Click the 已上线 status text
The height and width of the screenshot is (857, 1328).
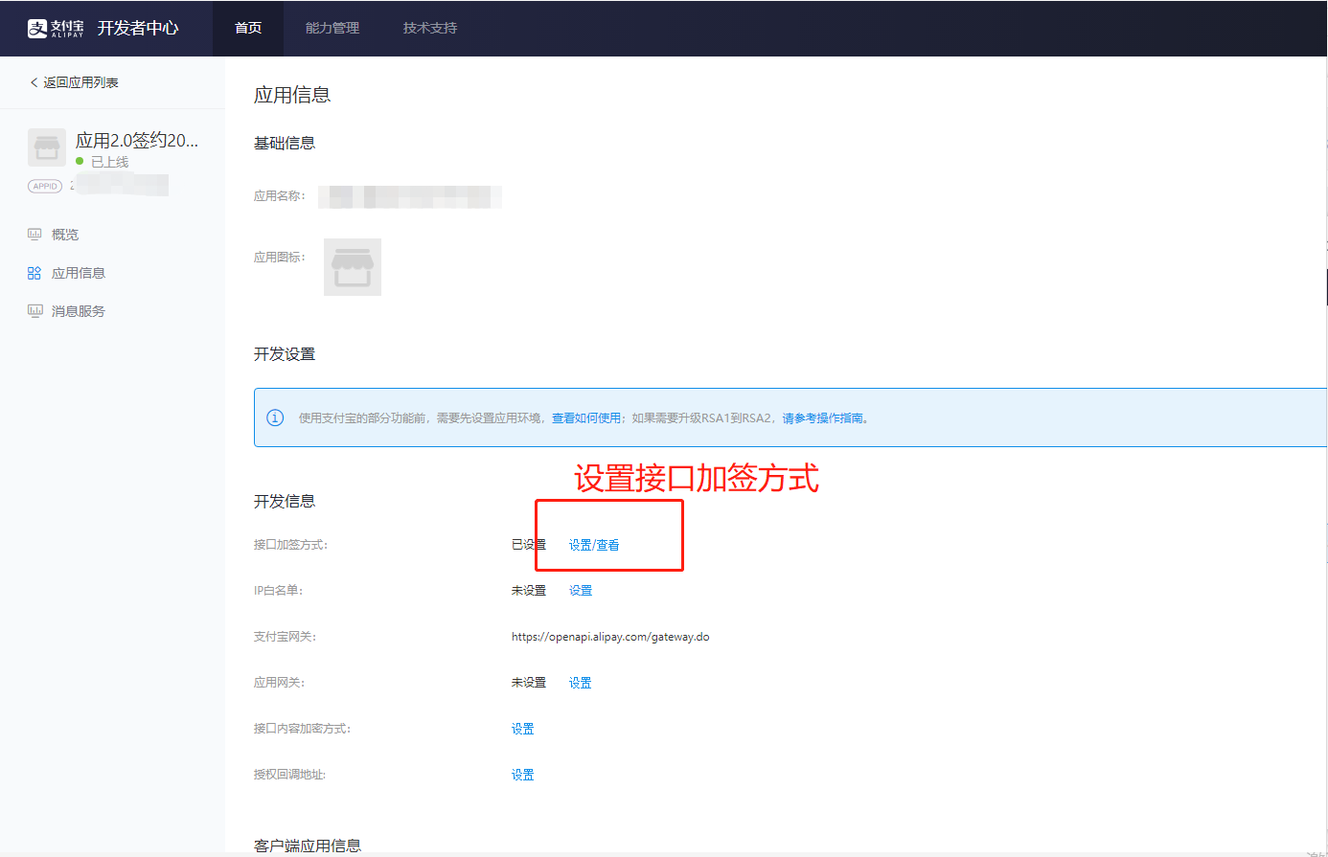[109, 162]
